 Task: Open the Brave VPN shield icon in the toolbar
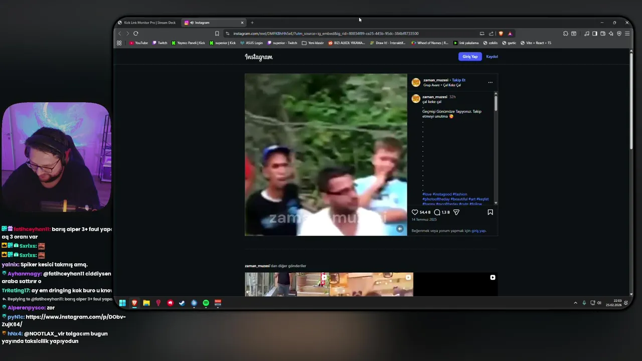click(619, 34)
